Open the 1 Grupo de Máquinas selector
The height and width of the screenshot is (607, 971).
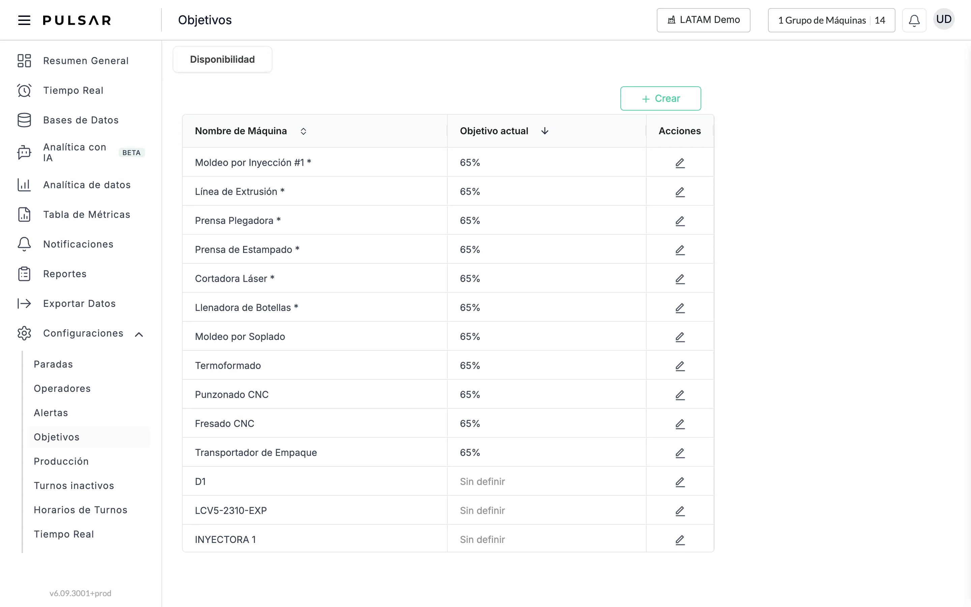point(831,20)
